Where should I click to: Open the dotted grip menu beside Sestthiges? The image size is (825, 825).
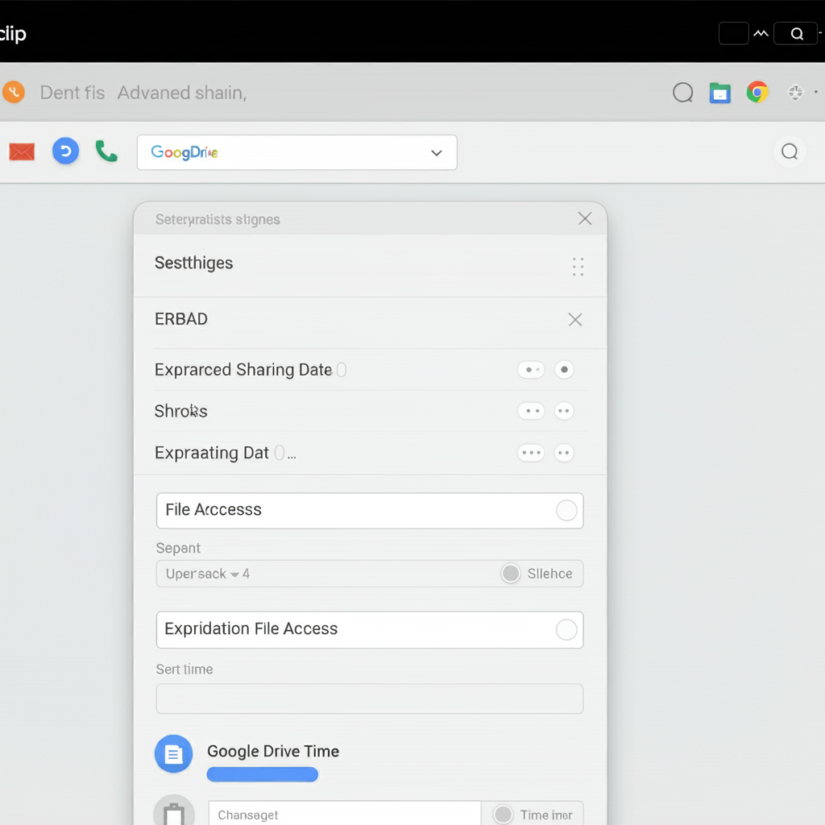coord(578,267)
